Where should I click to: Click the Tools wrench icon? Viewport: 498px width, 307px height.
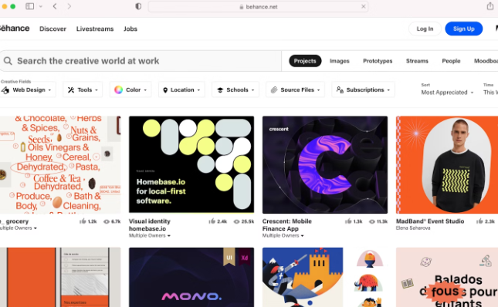(x=71, y=90)
